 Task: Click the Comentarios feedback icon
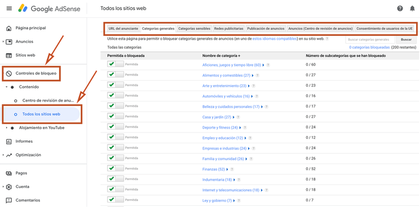(x=9, y=200)
